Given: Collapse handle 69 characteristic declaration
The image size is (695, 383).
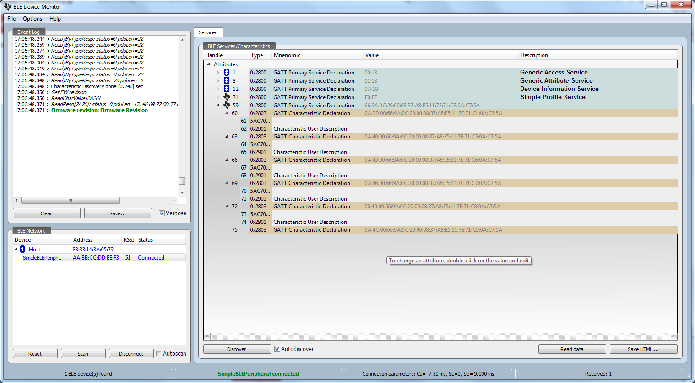Looking at the screenshot, I should coord(227,183).
